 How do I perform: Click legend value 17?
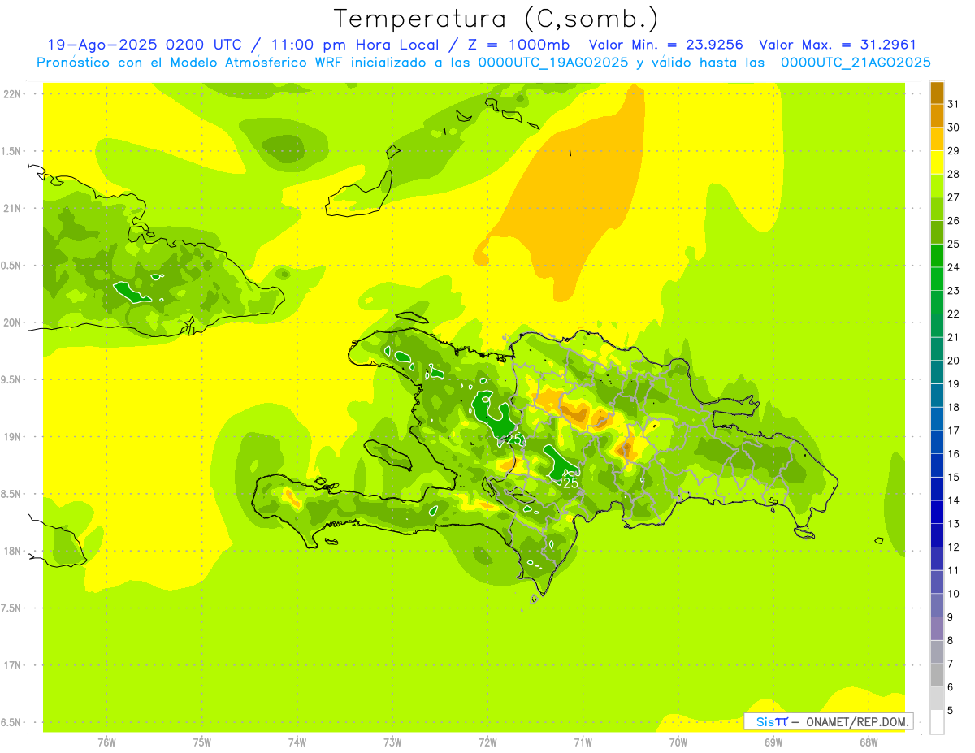[953, 431]
